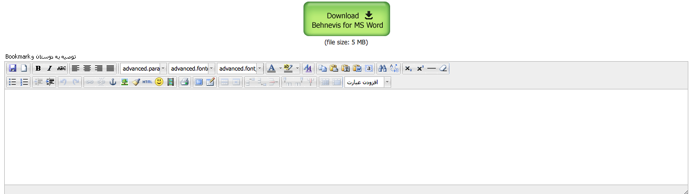Expand the text color picker arrow
Viewport: 692px width, 194px height.
point(280,69)
